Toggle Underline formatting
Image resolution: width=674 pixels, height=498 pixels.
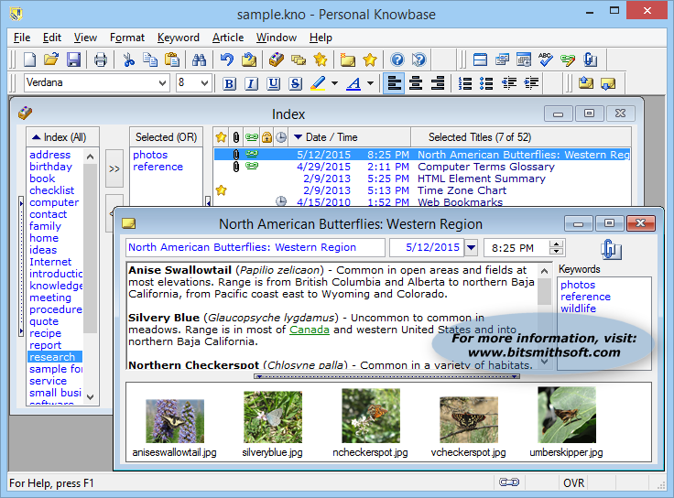(273, 83)
